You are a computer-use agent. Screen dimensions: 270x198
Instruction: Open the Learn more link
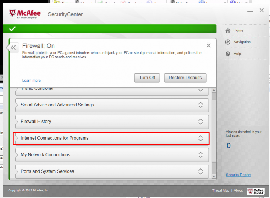coord(31,81)
